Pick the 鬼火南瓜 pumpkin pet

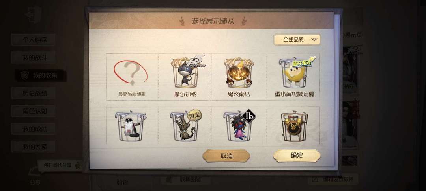click(x=239, y=77)
